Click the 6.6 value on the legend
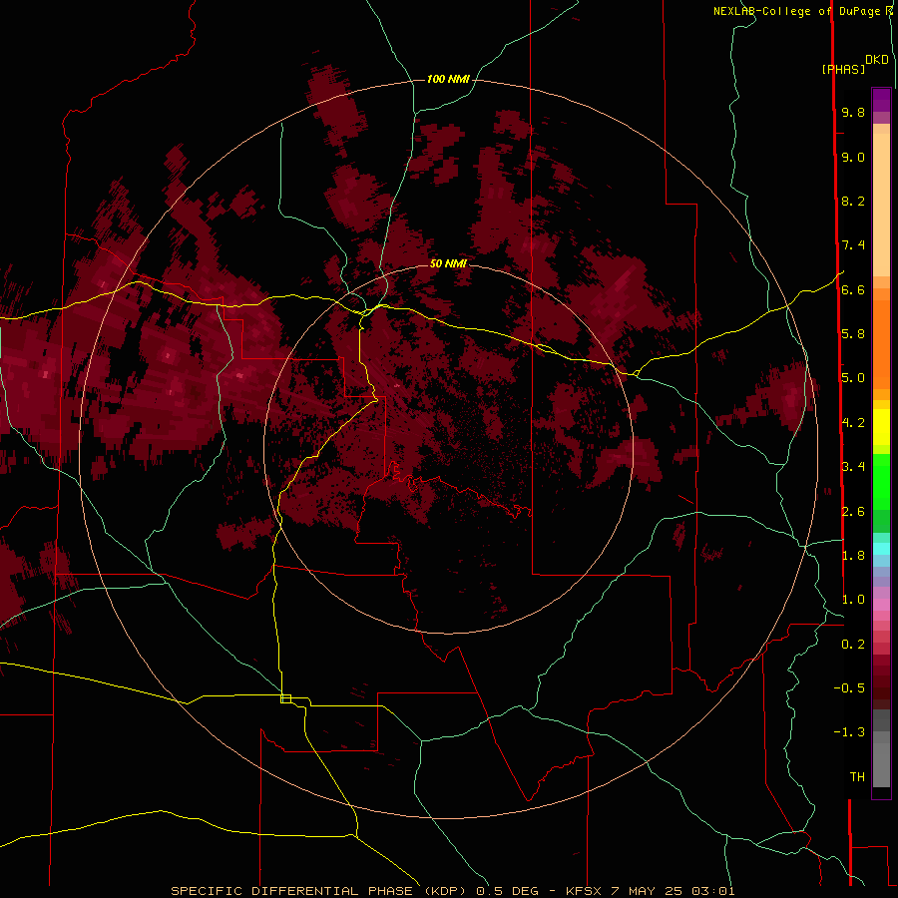 853,289
